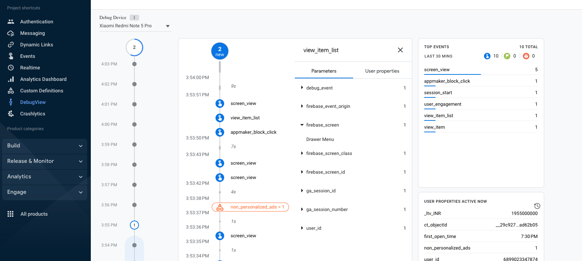Click the Custom Definitions shapes icon
Screen dimensions: 582x261
point(11,91)
